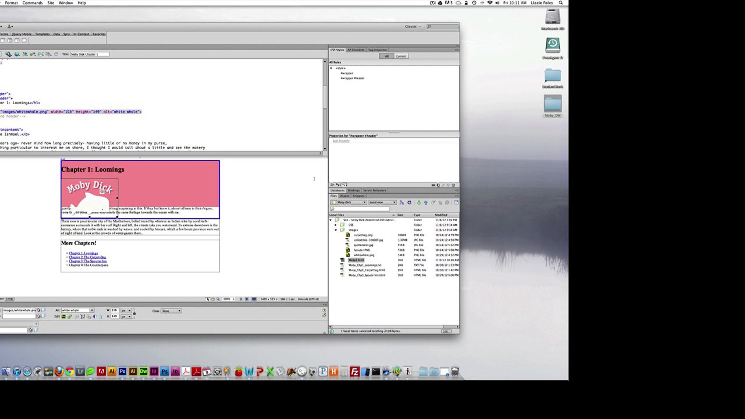Click the green Get files arrow
This screenshot has height=419, width=745.
[x=419, y=202]
